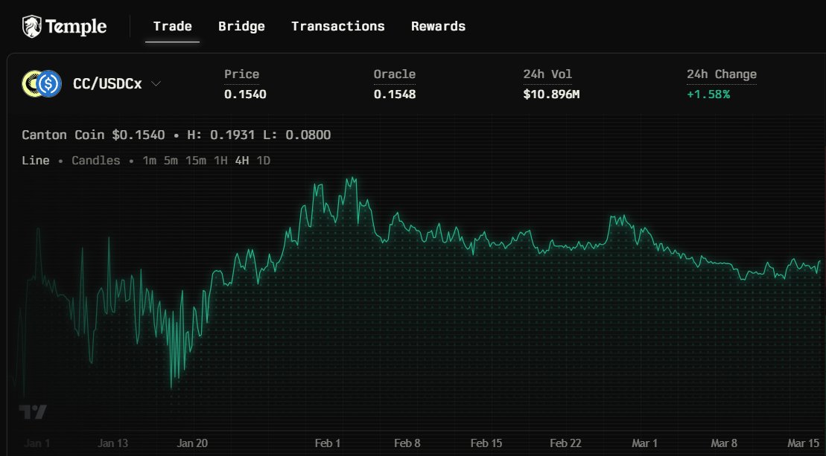Select the 1D timeframe
Image resolution: width=826 pixels, height=456 pixels.
coord(264,161)
